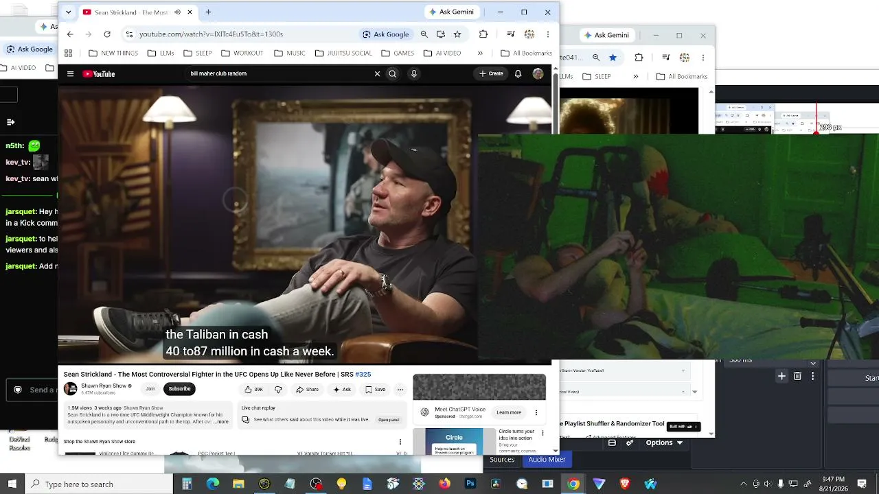Click the Ask button under video
879x494 pixels.
click(341, 389)
